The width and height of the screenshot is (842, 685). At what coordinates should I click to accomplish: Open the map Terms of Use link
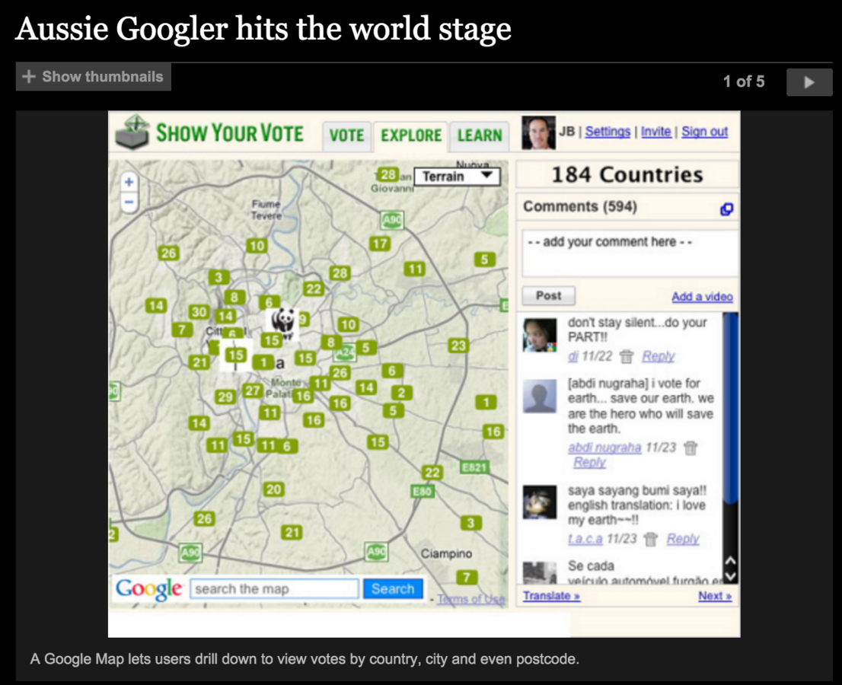(471, 599)
